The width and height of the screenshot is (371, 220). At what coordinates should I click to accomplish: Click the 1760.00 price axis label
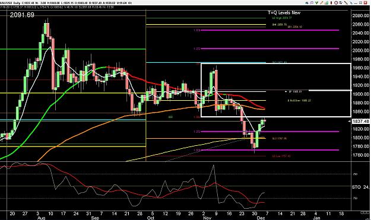(x=360, y=155)
